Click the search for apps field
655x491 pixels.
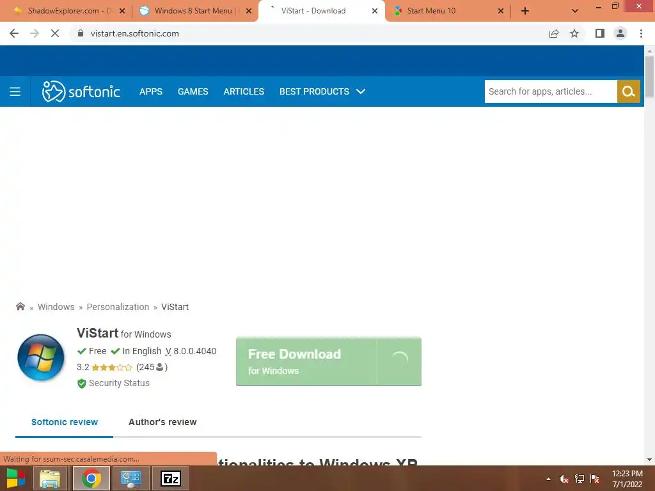551,91
